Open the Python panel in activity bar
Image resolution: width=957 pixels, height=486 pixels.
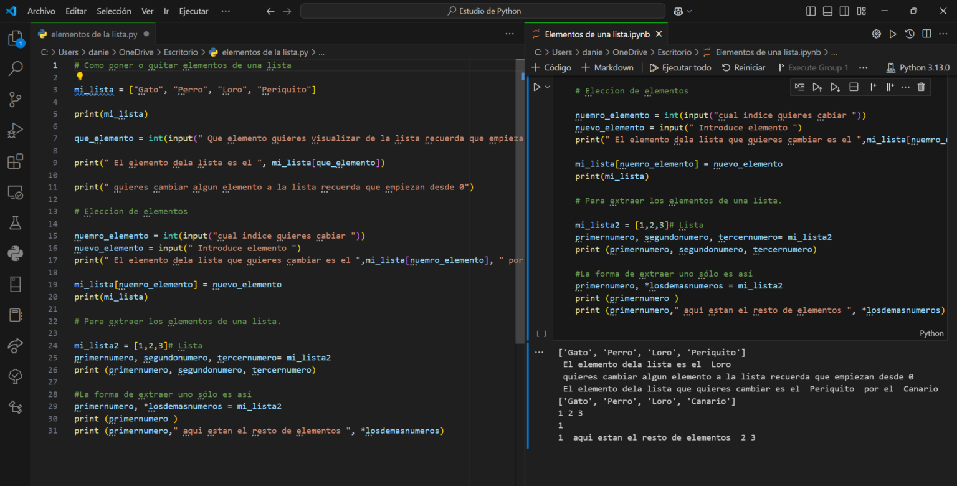click(16, 253)
